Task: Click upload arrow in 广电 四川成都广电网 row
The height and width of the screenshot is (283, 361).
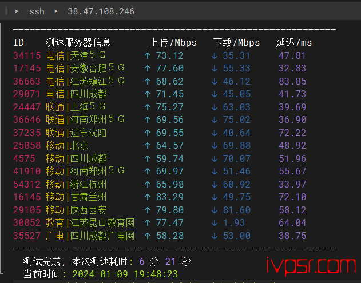Action: (x=148, y=236)
